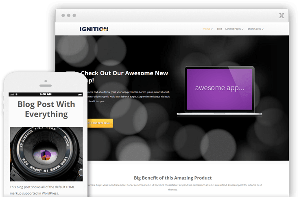This screenshot has width=299, height=197.
Task: Click the first gray dot in browser frame
Action: point(63,15)
